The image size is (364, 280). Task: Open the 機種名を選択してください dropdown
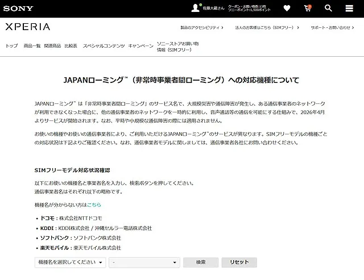point(71,262)
